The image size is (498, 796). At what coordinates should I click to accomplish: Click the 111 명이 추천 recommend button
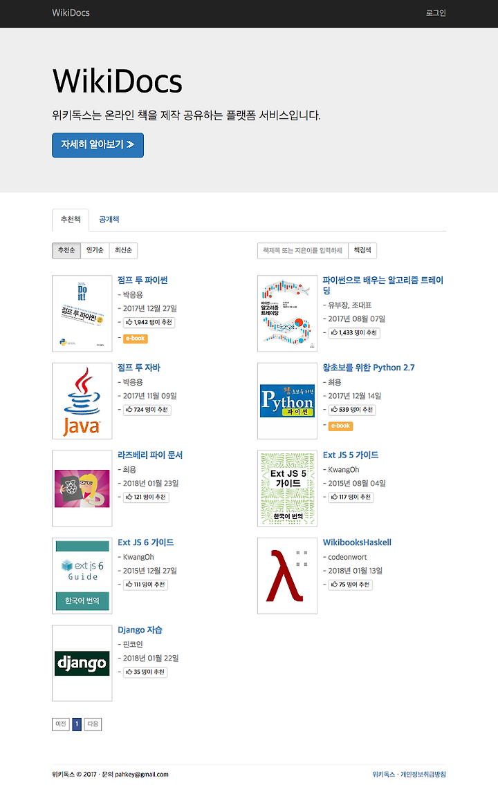coord(146,585)
